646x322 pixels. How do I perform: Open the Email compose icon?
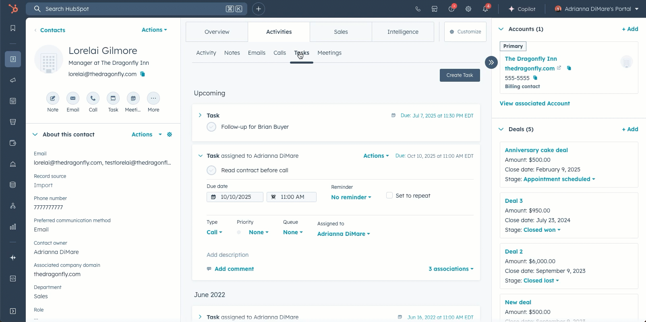click(x=73, y=99)
